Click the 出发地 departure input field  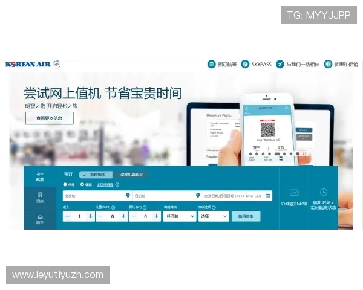97,196
